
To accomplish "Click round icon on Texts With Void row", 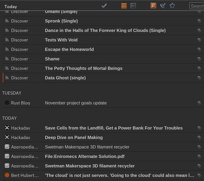I will click(199, 40).
